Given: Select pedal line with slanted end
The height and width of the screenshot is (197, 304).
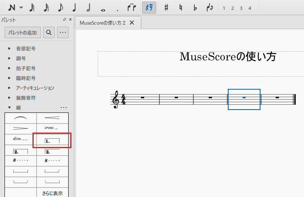Looking at the screenshot, I should pyautogui.click(x=52, y=172).
